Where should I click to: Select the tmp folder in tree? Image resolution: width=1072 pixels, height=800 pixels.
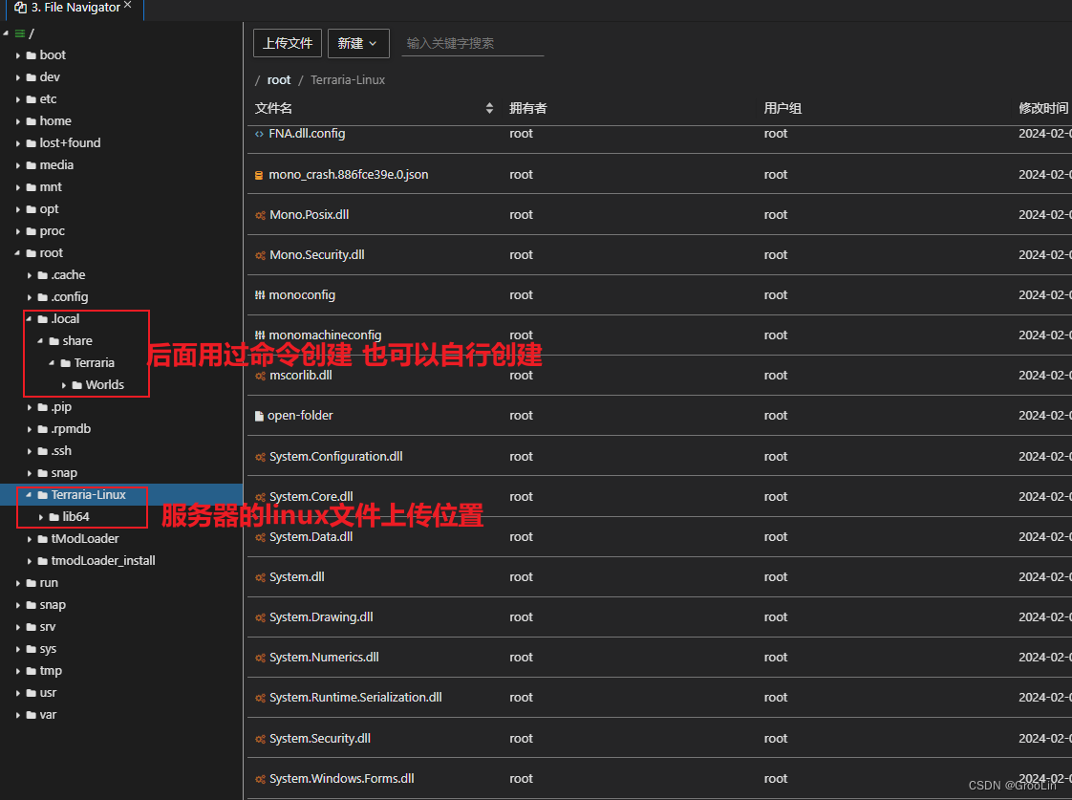pyautogui.click(x=51, y=672)
